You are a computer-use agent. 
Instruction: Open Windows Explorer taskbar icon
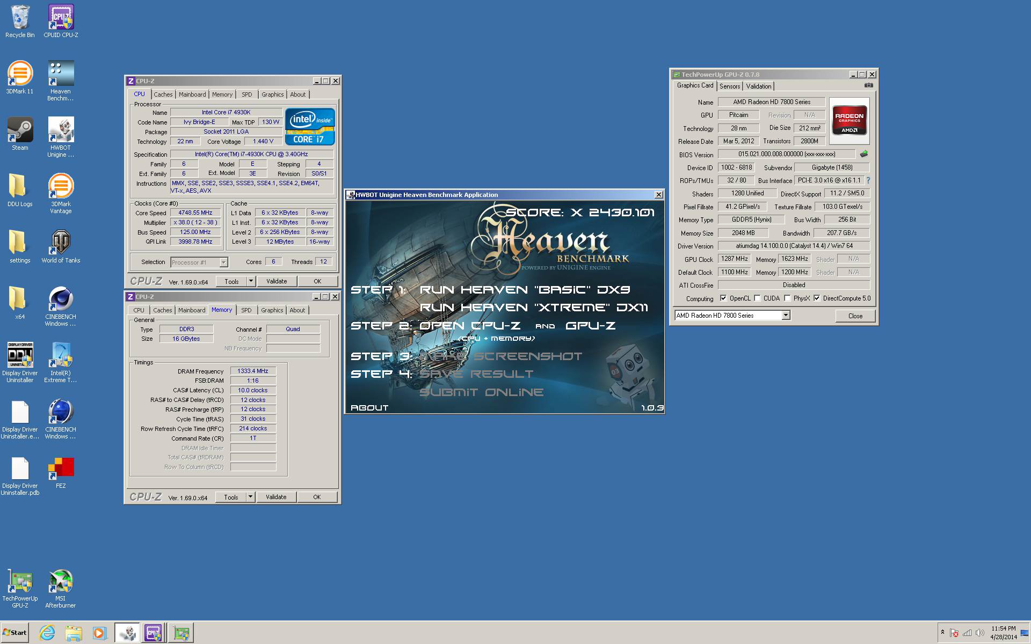(x=73, y=633)
